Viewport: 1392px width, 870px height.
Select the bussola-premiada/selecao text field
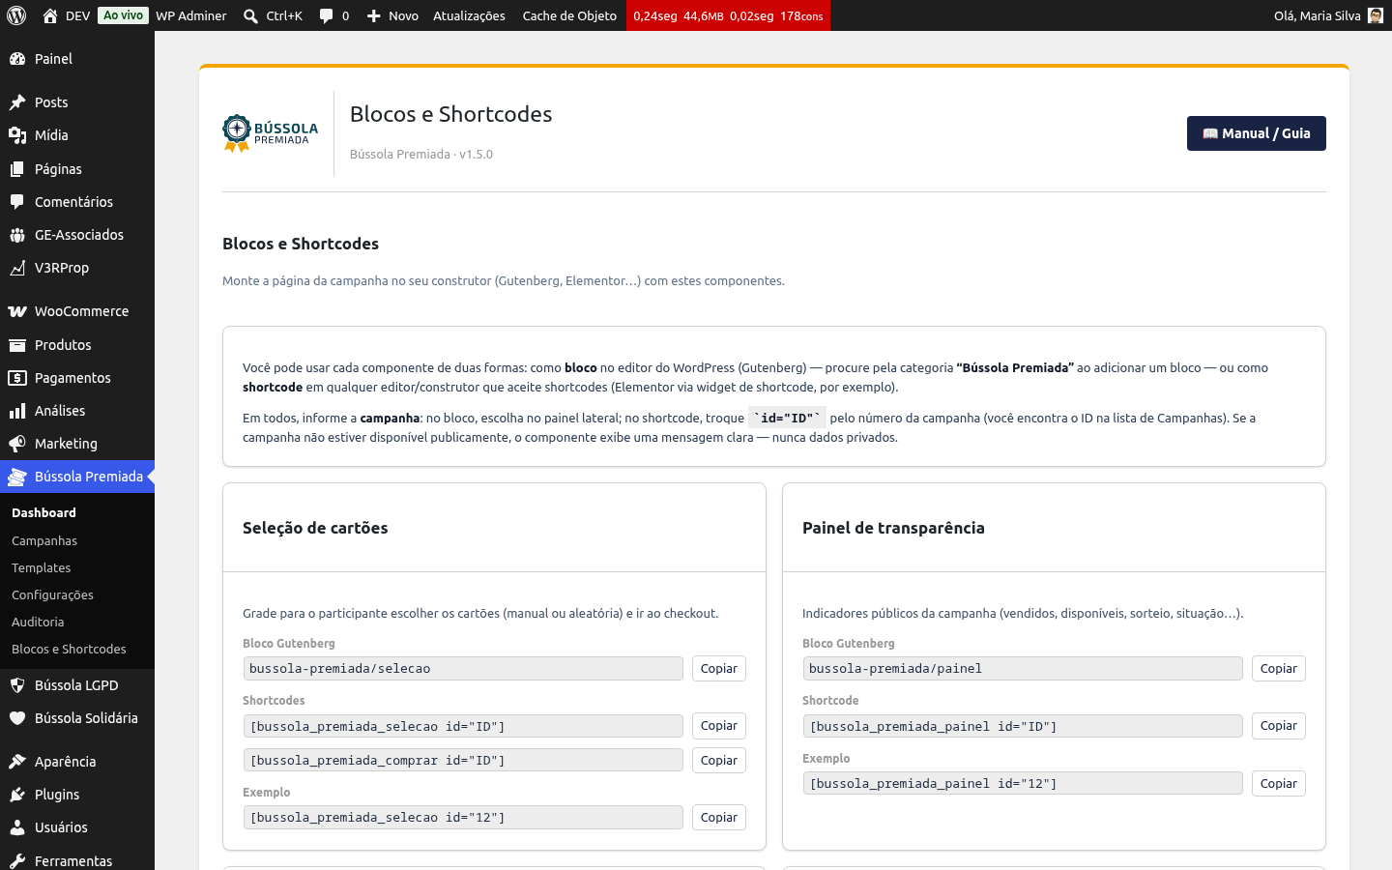[463, 669]
